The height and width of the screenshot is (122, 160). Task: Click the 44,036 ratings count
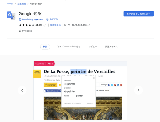39,25
